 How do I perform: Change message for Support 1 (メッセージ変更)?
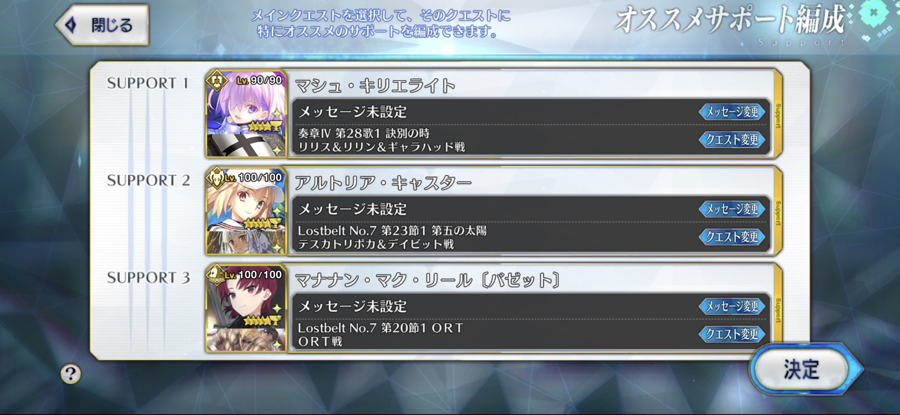tap(732, 112)
